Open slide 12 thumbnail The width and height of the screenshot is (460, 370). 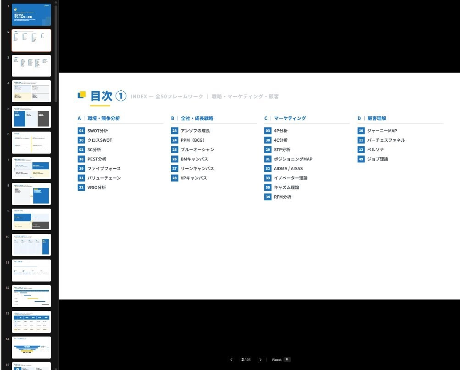(31, 296)
